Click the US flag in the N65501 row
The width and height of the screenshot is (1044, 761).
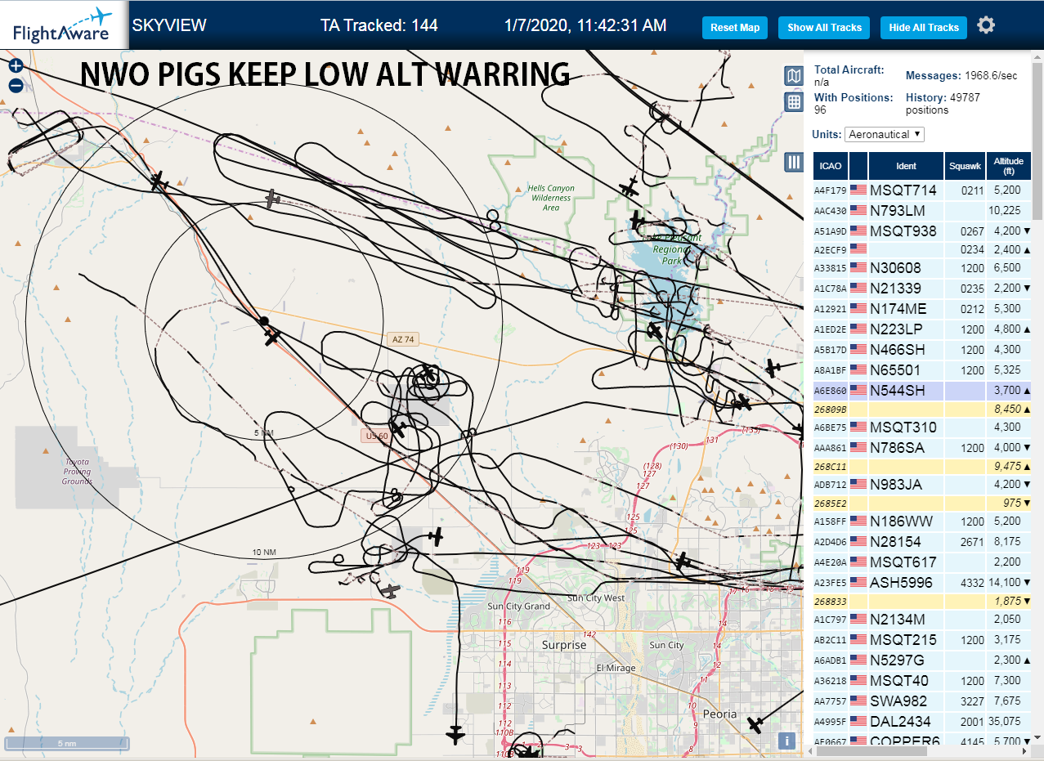(858, 369)
